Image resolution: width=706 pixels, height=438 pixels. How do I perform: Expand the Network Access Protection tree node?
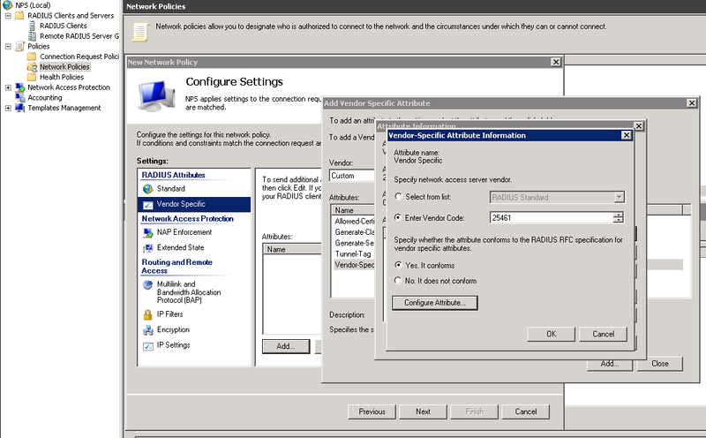8,87
